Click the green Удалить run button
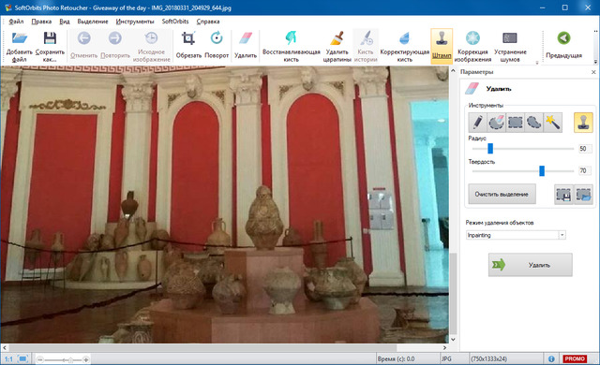600x365 pixels. (530, 265)
